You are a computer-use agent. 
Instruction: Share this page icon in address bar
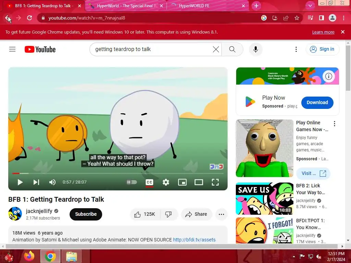286,18
